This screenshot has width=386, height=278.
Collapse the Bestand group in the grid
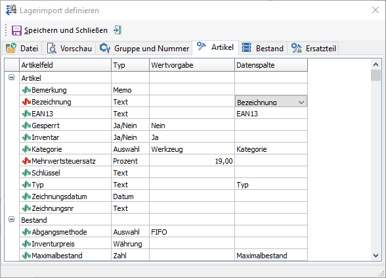click(x=11, y=220)
